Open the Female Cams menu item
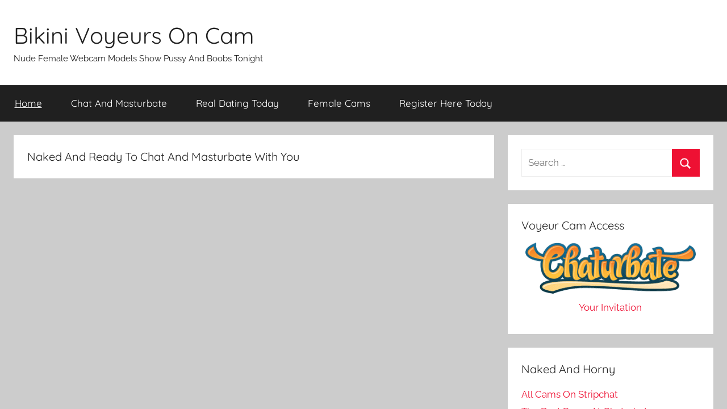The width and height of the screenshot is (727, 409). pos(339,103)
